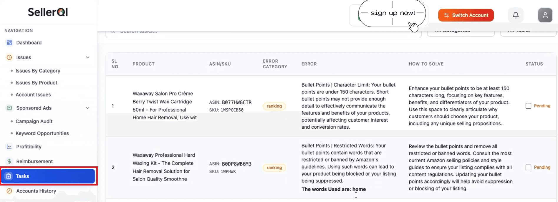Collapse the Sponsored Ads section chevron
This screenshot has width=558, height=202.
(87, 108)
